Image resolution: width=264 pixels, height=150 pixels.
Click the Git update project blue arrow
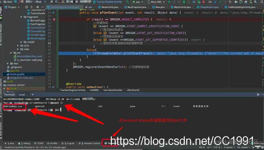tap(215, 2)
